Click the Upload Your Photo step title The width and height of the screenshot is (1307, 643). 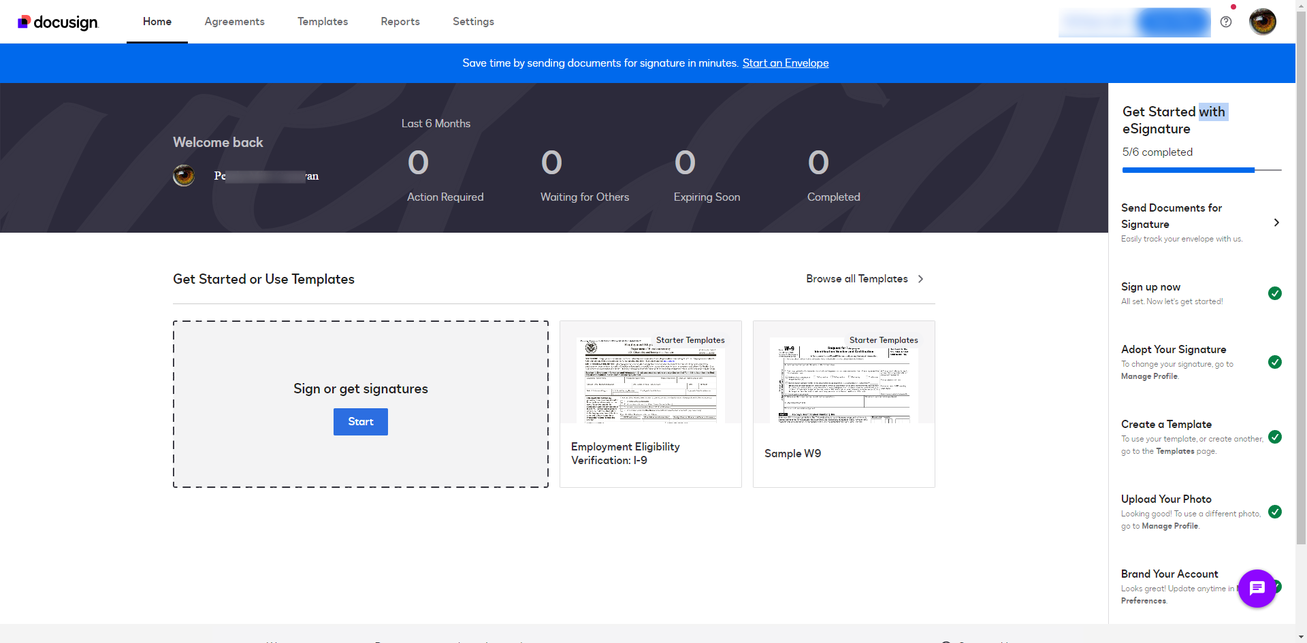[1166, 499]
